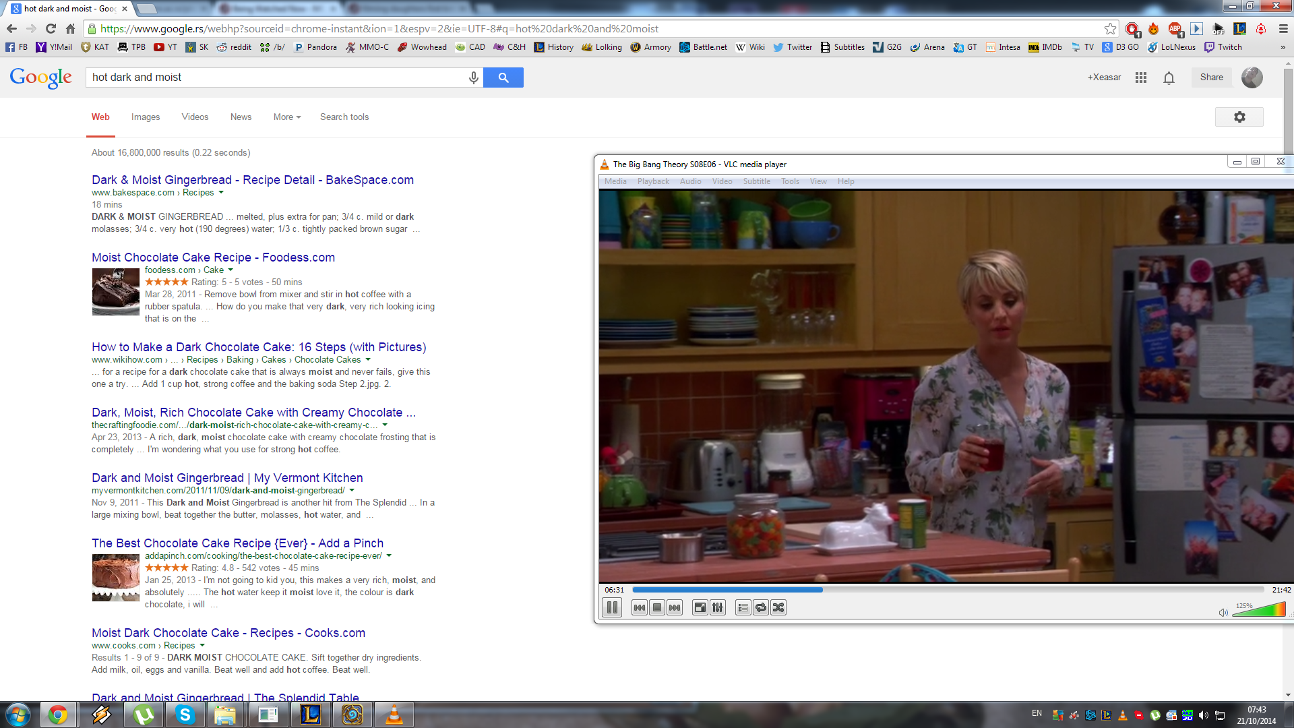Expand addapinch.com result URL dropdown arrow
Viewport: 1294px width, 728px height.
pyautogui.click(x=389, y=556)
